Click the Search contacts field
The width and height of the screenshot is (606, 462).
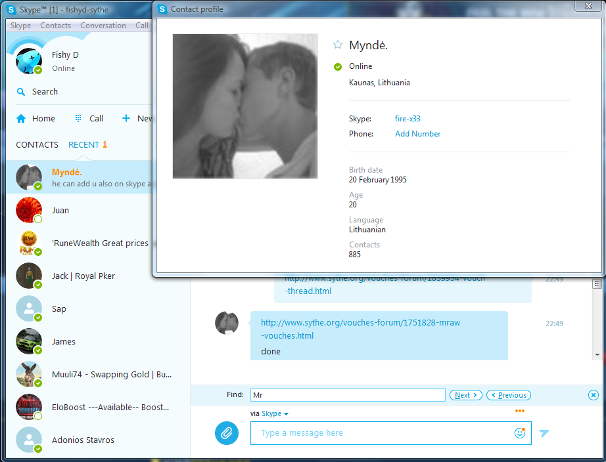pos(45,91)
